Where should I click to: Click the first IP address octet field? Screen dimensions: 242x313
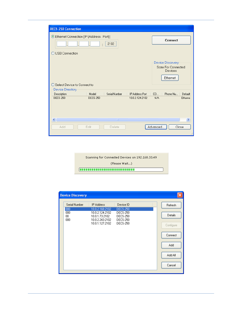point(61,44)
